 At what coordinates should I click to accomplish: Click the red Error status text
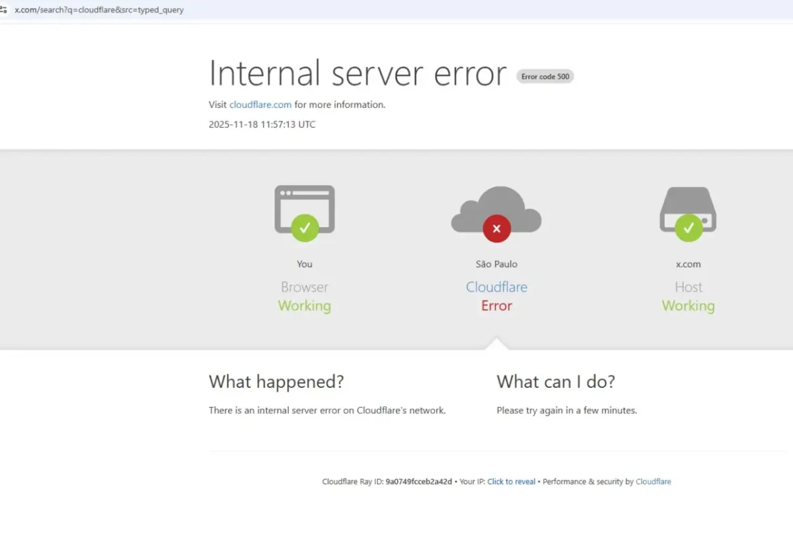point(496,306)
